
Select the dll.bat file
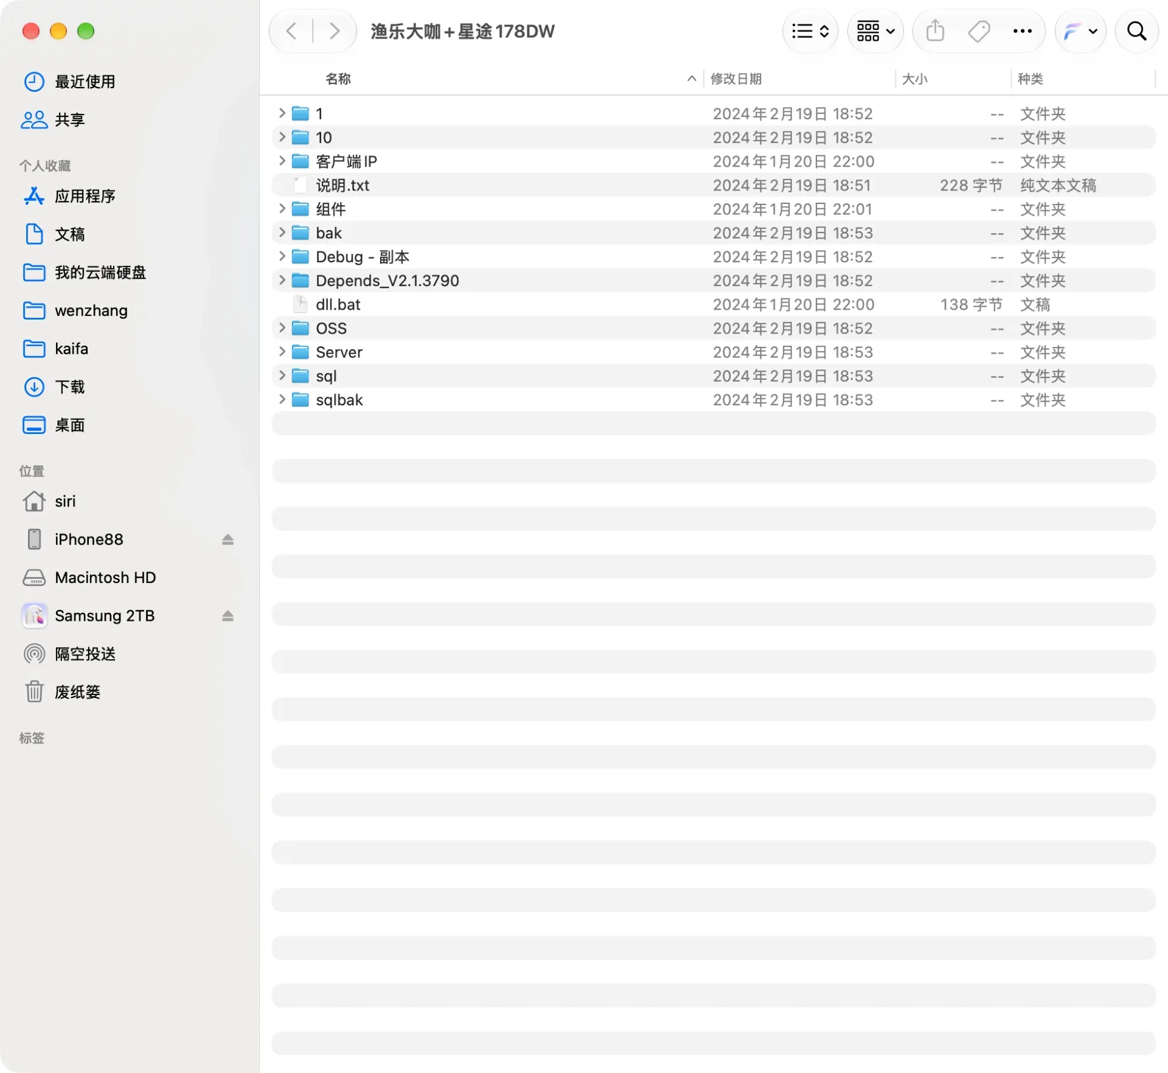coord(714,304)
